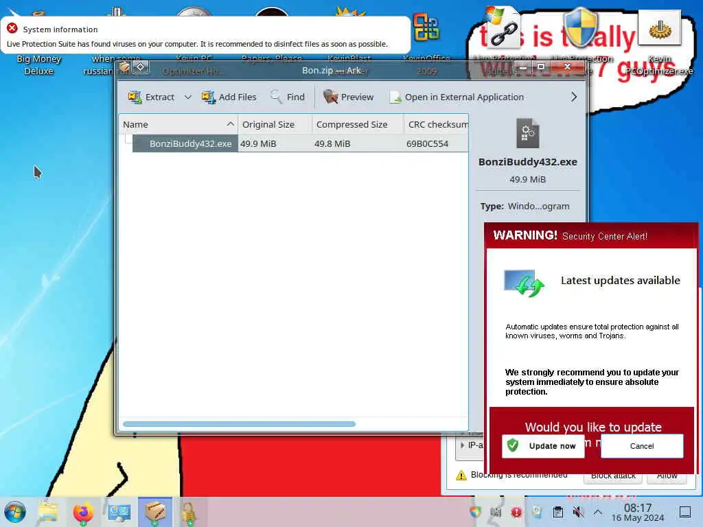Open Big Money Deluxe desktop shortcut
Image resolution: width=703 pixels, height=527 pixels.
pyautogui.click(x=38, y=65)
